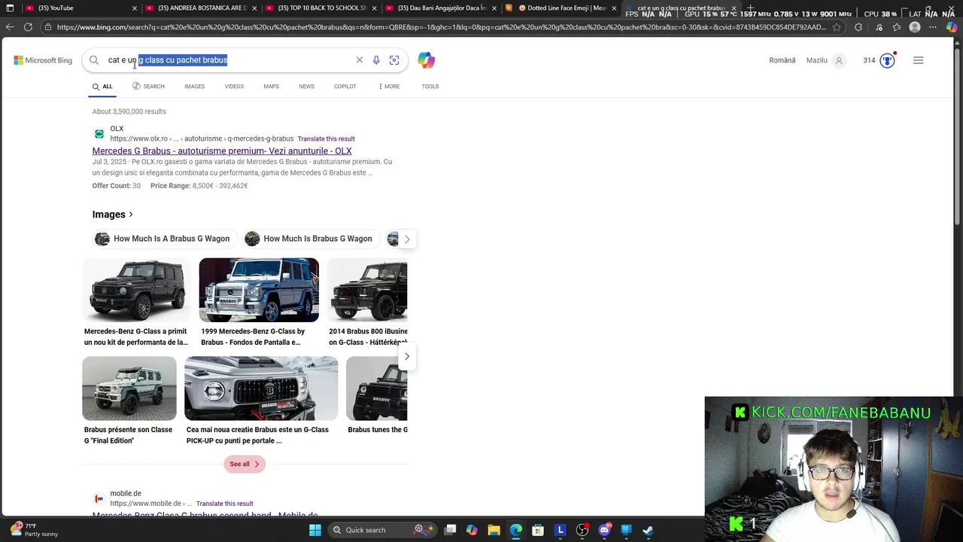Viewport: 963px width, 542px height.
Task: Click See all images button
Action: tap(245, 464)
